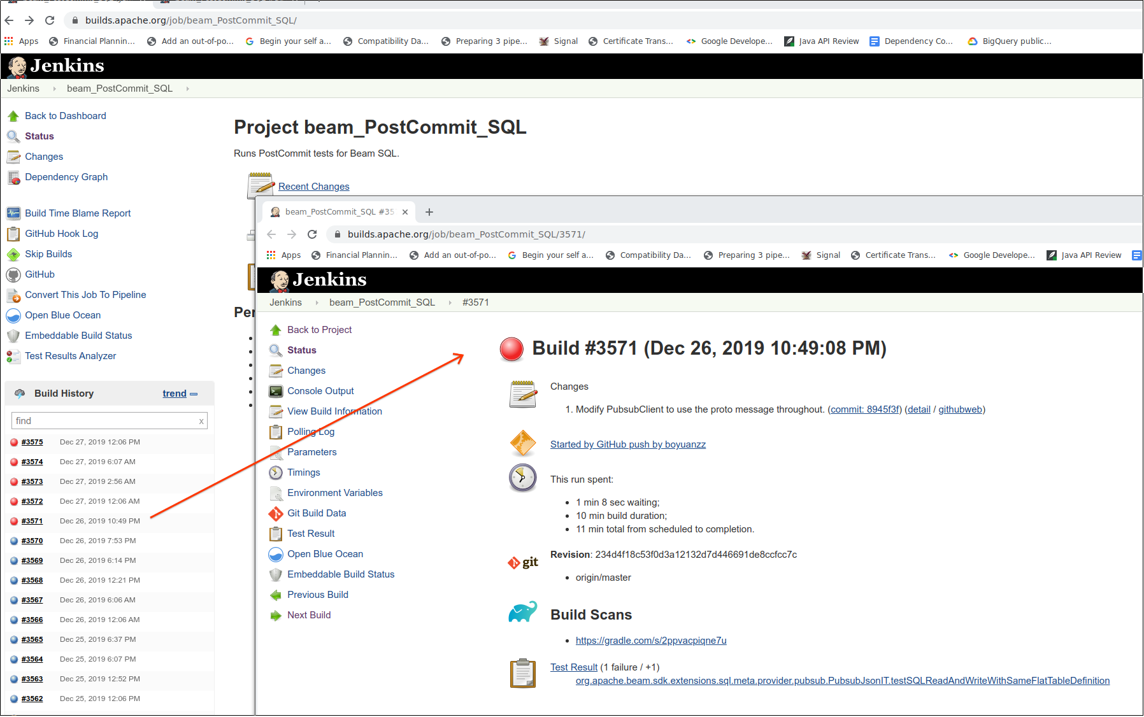This screenshot has height=717, width=1144.
Task: Click the Skip Builds icon
Action: 13,254
